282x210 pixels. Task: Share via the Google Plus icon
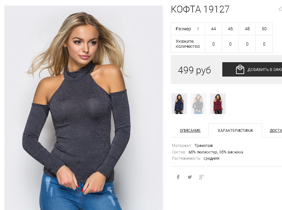pos(202,177)
